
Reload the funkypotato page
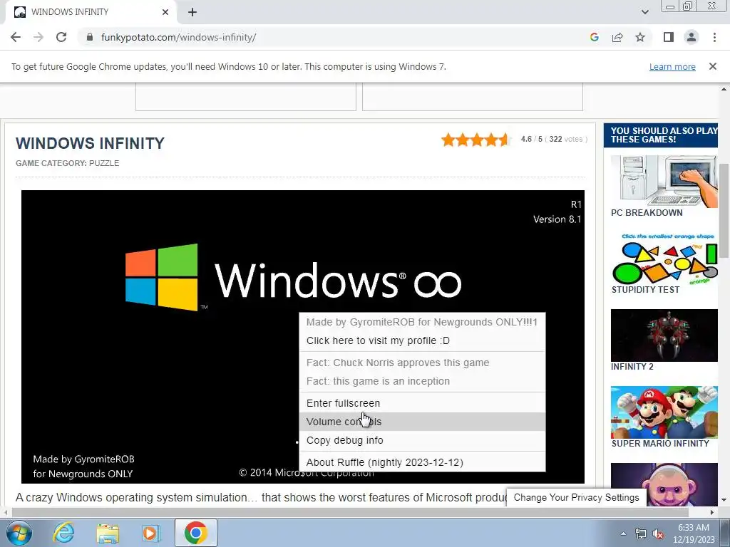(x=61, y=37)
